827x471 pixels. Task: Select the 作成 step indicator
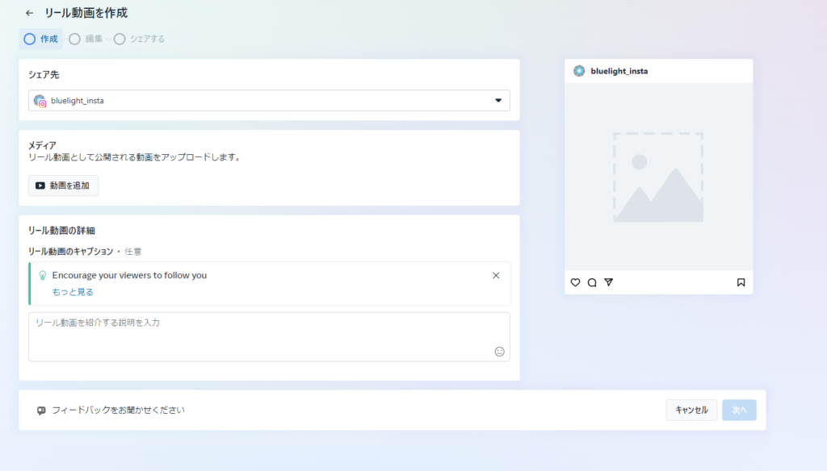coord(41,39)
